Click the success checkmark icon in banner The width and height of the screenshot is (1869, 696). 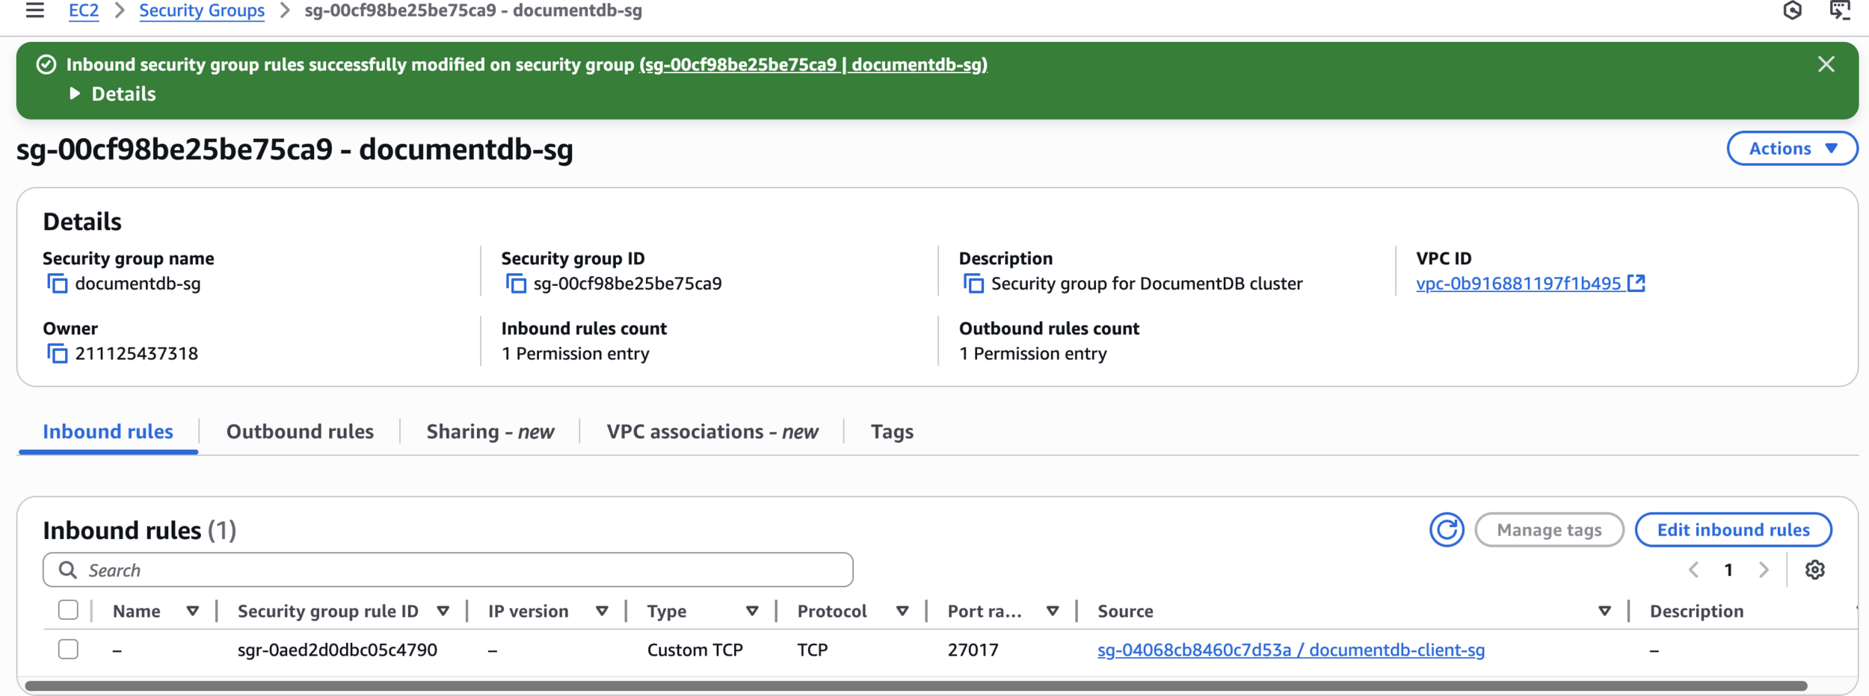pos(46,65)
